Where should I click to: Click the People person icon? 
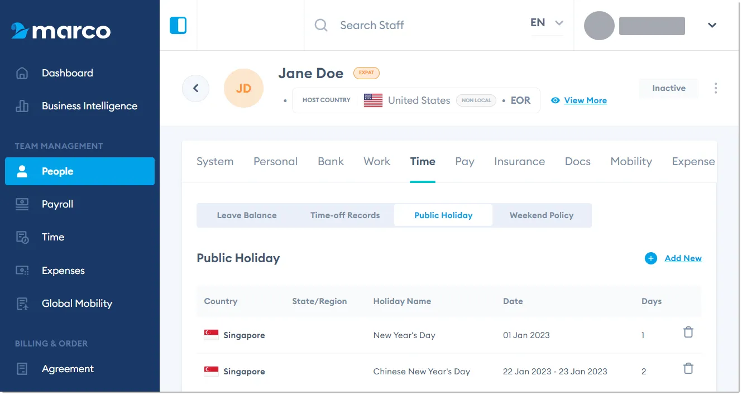(x=22, y=171)
